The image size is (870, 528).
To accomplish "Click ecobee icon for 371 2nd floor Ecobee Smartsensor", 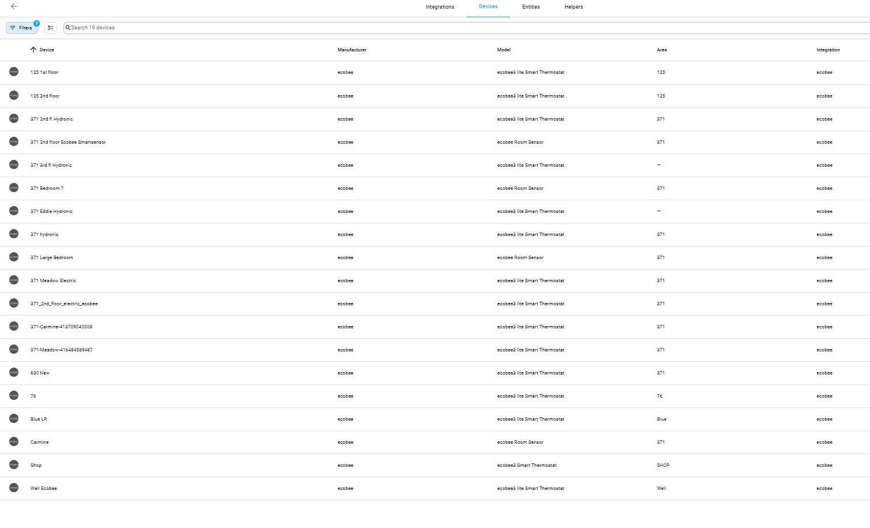I will point(14,141).
